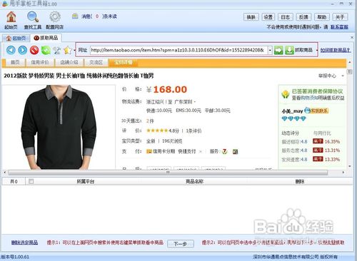
Task: Open the 店铺介绍 shop tab
Action: coord(69,62)
